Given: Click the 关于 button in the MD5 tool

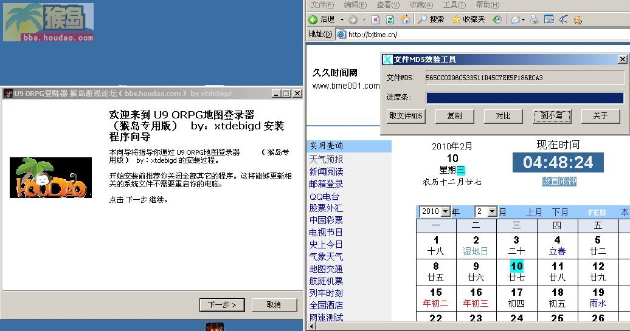Looking at the screenshot, I should 600,116.
